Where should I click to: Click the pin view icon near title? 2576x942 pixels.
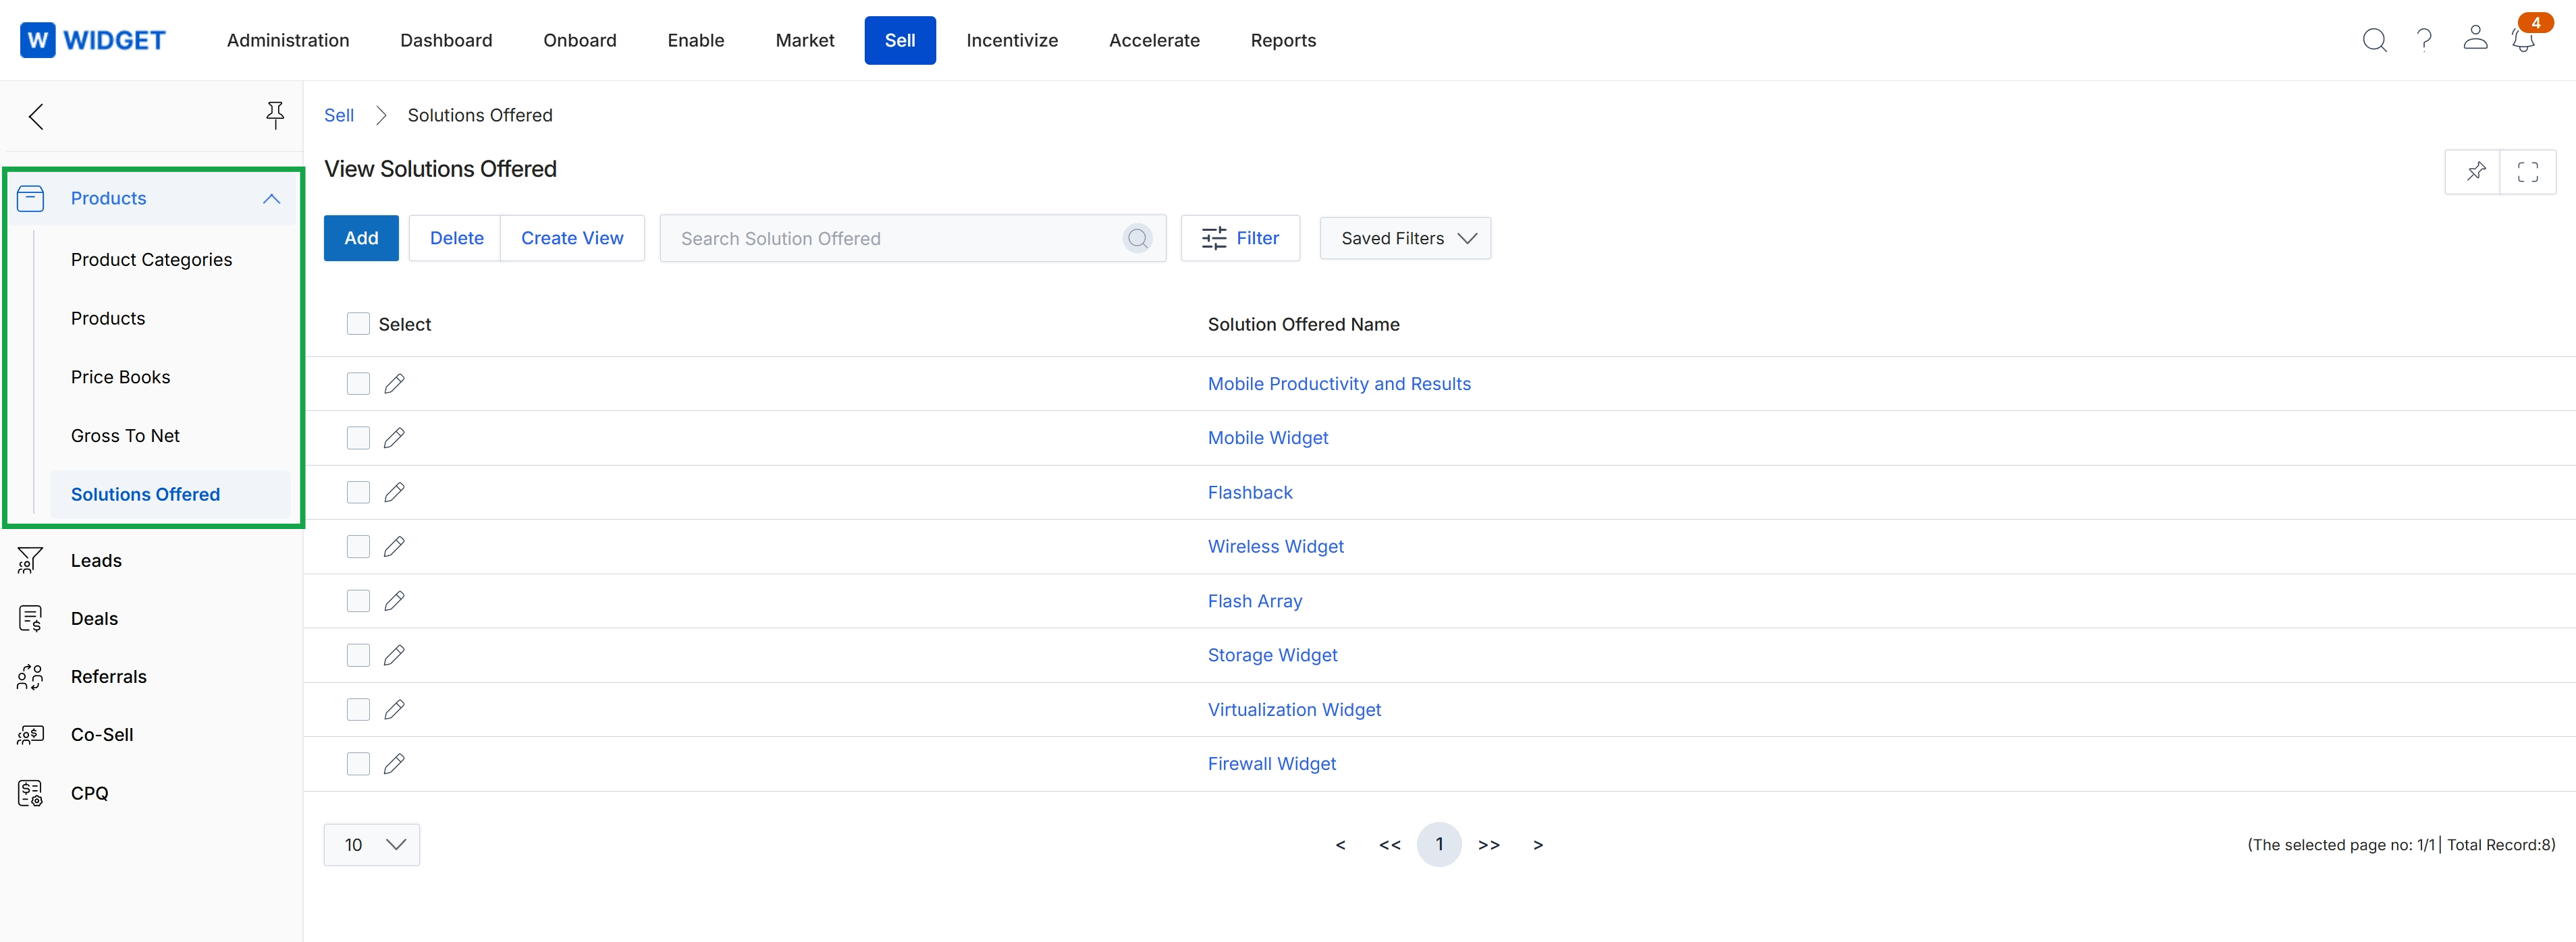[x=2475, y=171]
